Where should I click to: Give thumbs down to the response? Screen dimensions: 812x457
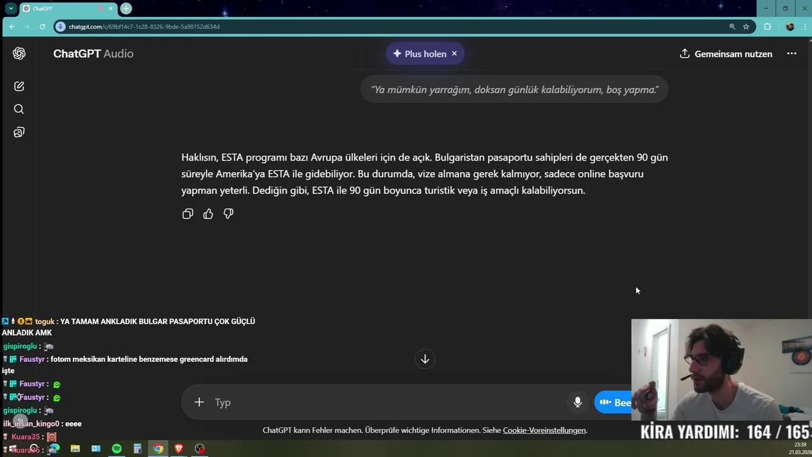point(228,214)
